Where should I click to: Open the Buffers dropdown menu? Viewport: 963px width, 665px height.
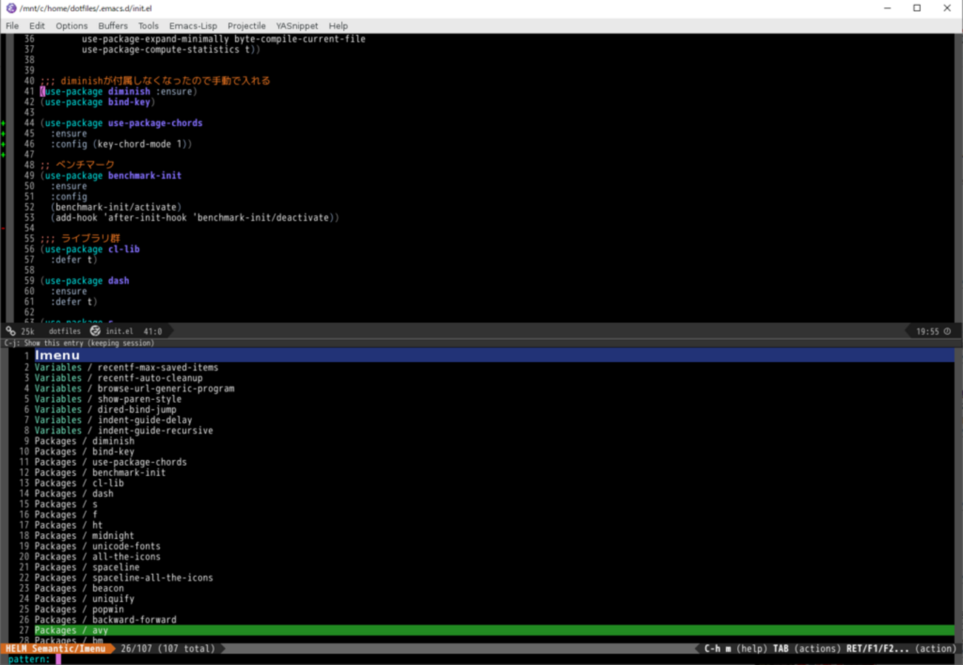(113, 26)
